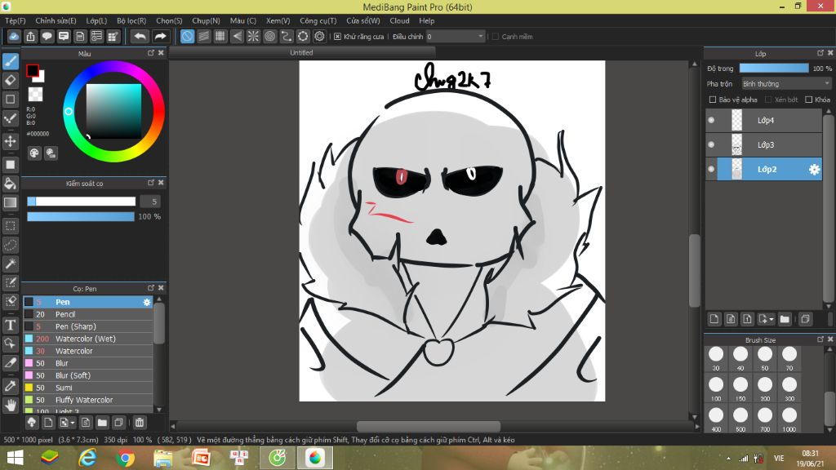Image resolution: width=836 pixels, height=470 pixels.
Task: Open snap settings gear icon
Action: point(319,36)
